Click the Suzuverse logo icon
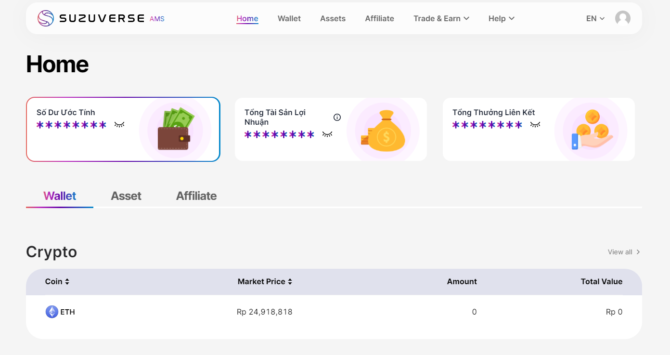 pos(46,18)
